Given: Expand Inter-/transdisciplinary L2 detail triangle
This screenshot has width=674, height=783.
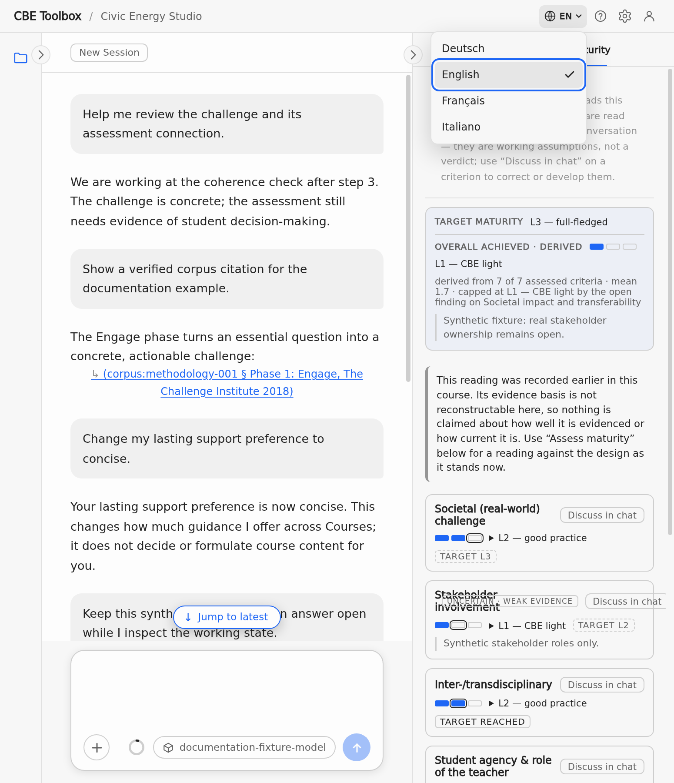Looking at the screenshot, I should pos(491,703).
